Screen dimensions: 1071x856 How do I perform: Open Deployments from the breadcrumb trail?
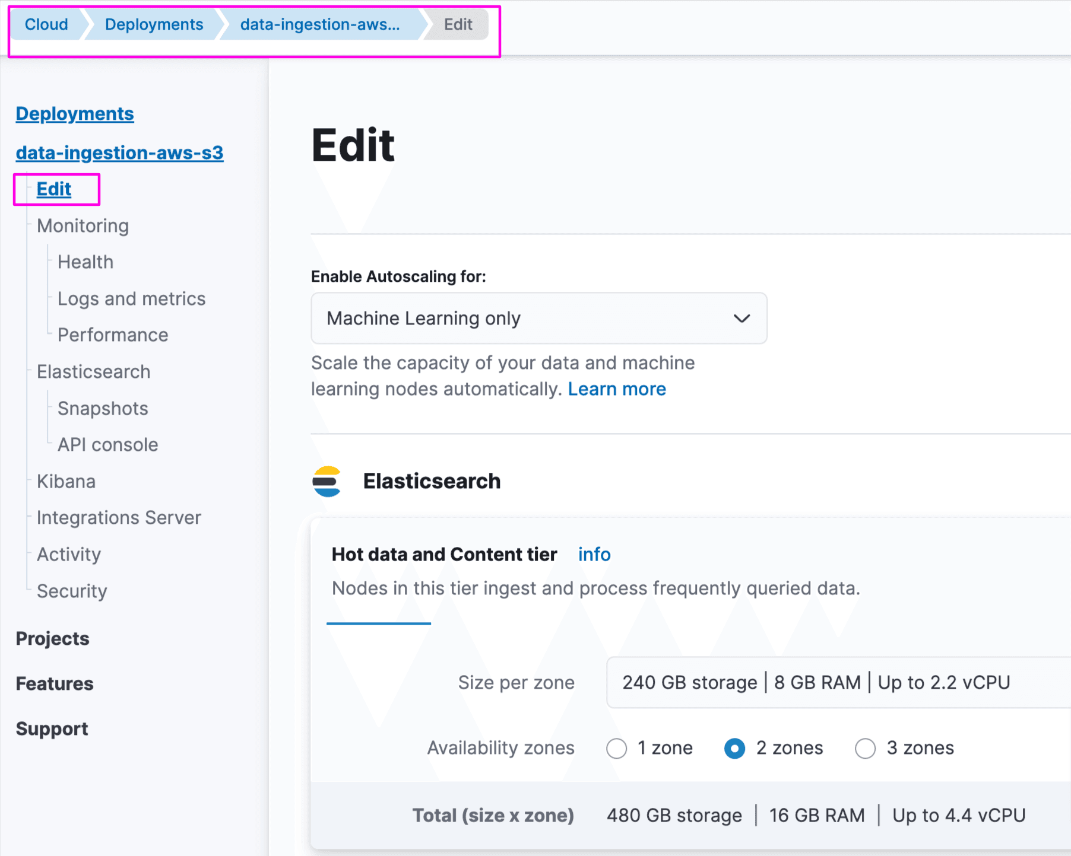154,24
